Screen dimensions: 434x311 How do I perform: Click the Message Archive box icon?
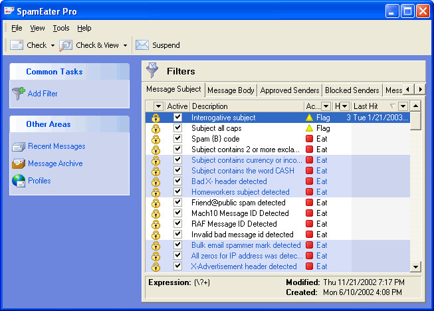[x=19, y=163]
